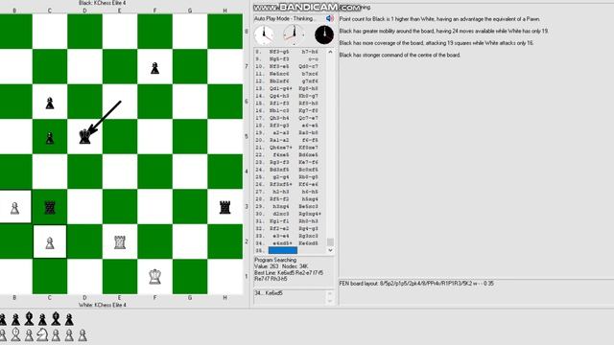Select move Qh4xe7+ in the move list
Image resolution: width=614 pixels, height=345 pixels.
280,148
